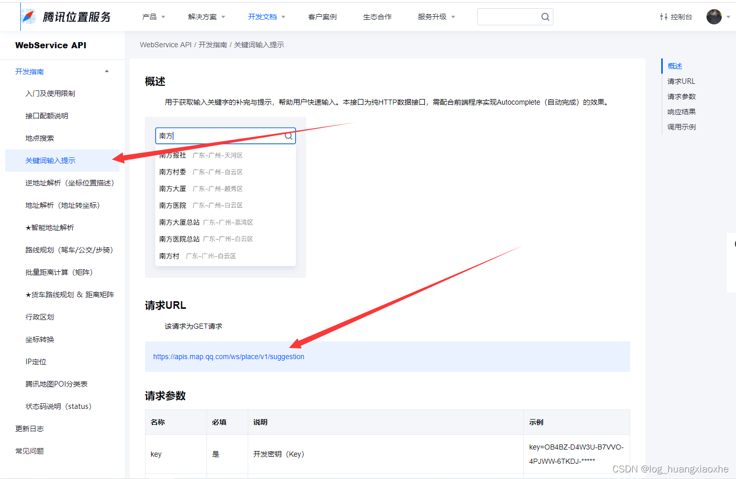Open 逆地址解析（坐标位置描述）
The width and height of the screenshot is (736, 479).
coord(70,183)
